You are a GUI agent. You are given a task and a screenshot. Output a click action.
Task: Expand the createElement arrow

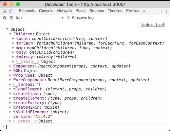(x=10, y=98)
